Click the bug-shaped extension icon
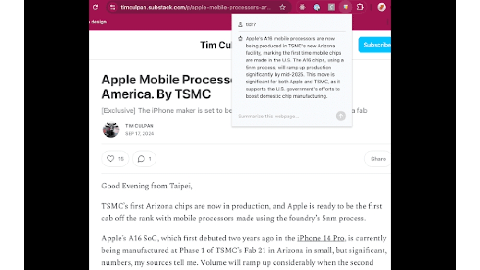 pos(302,7)
